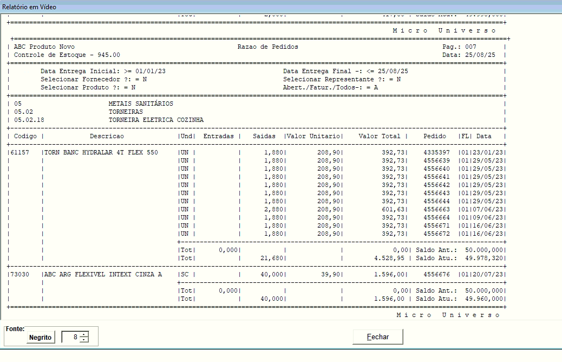562x362 pixels.
Task: Click Selecionar Representante filter line
Action: pos(342,79)
